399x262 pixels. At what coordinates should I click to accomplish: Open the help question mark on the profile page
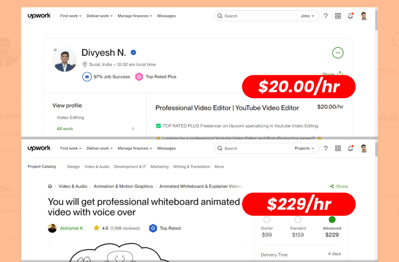326,16
